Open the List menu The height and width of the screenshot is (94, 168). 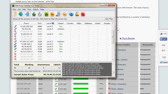(x=19, y=9)
